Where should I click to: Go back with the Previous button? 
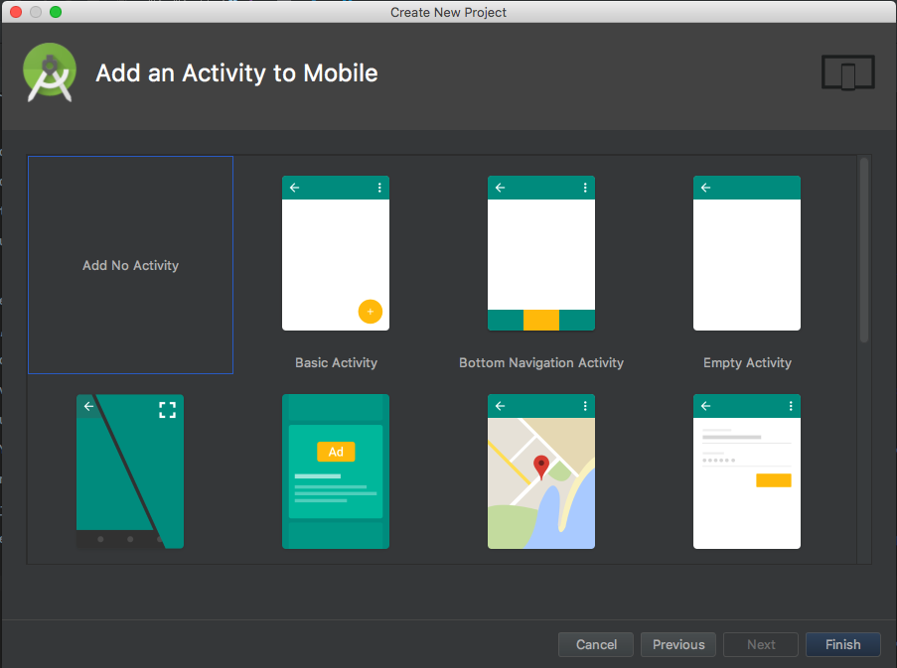point(677,644)
